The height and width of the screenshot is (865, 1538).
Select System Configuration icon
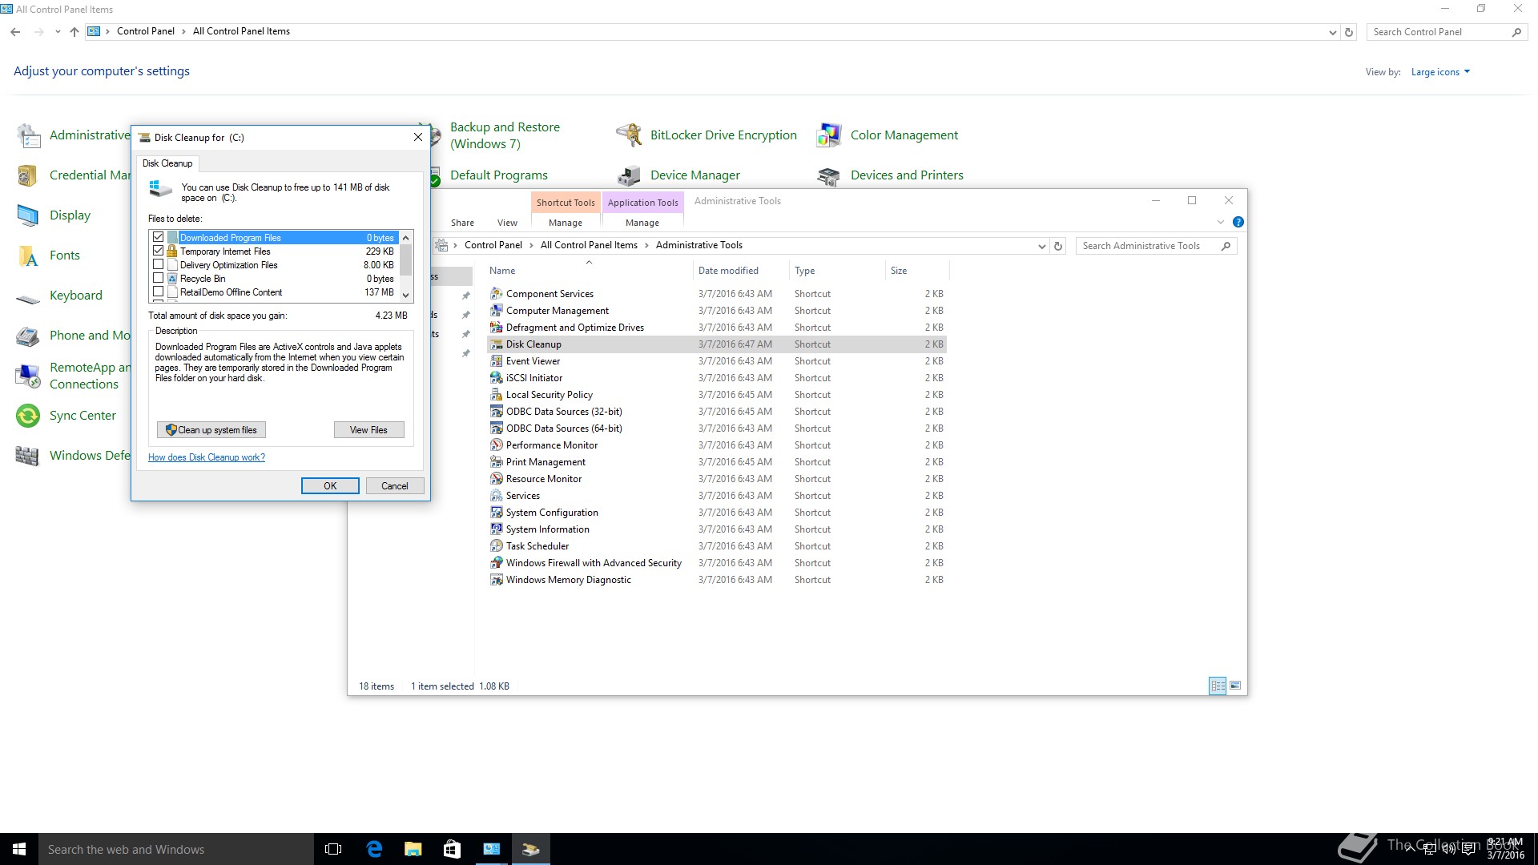tap(497, 513)
